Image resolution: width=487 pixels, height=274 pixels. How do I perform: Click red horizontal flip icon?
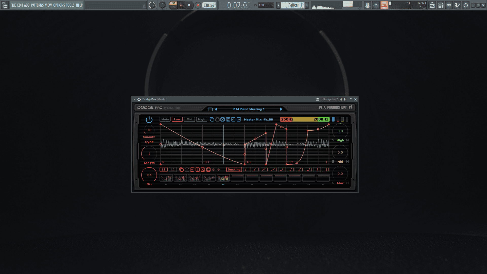[192, 169]
